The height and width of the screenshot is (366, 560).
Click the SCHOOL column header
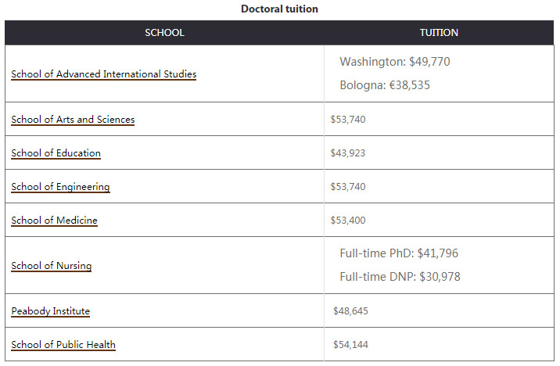164,33
